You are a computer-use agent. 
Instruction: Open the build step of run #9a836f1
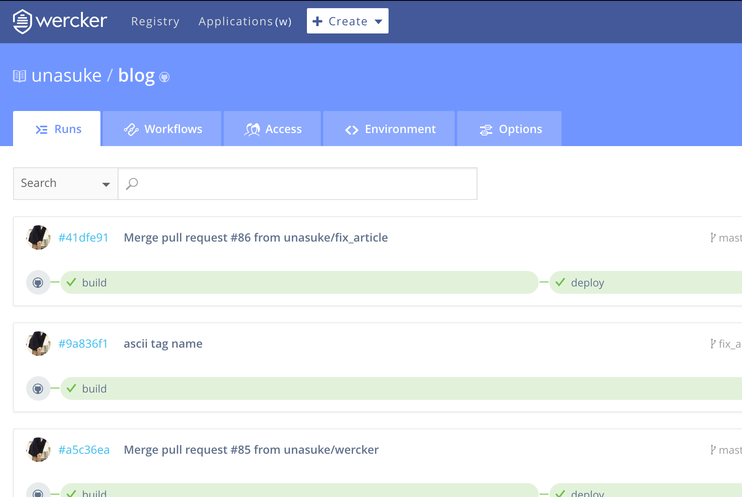tap(401, 388)
